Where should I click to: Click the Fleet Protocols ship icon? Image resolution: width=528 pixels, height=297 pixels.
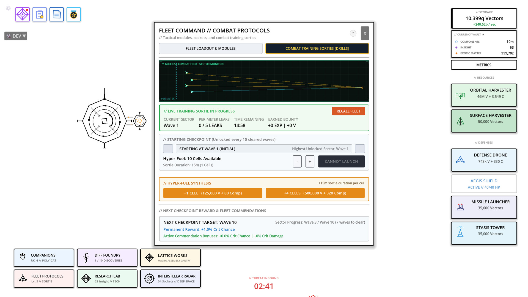coord(23,278)
